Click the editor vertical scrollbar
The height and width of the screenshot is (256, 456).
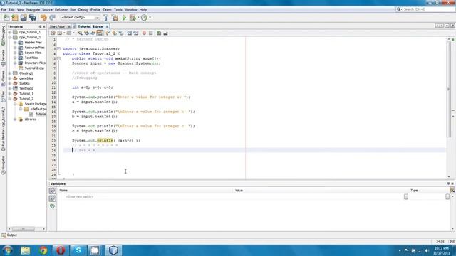[x=448, y=89]
